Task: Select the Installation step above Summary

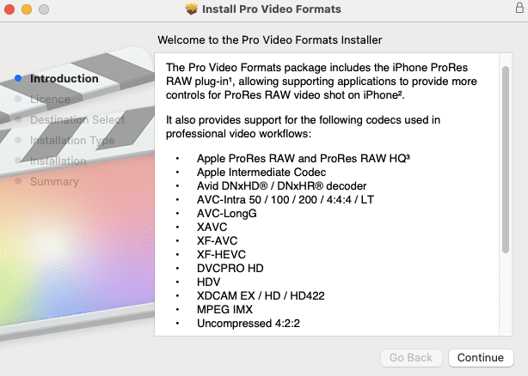Action: 58,161
